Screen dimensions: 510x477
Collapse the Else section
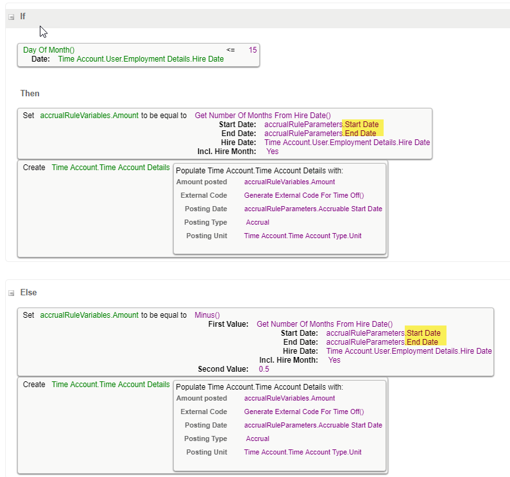click(x=12, y=293)
